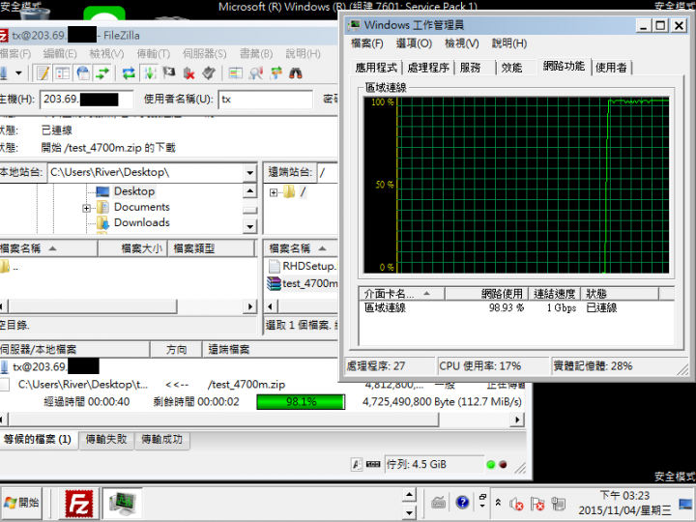Expand the Documents folder node

pos(87,208)
